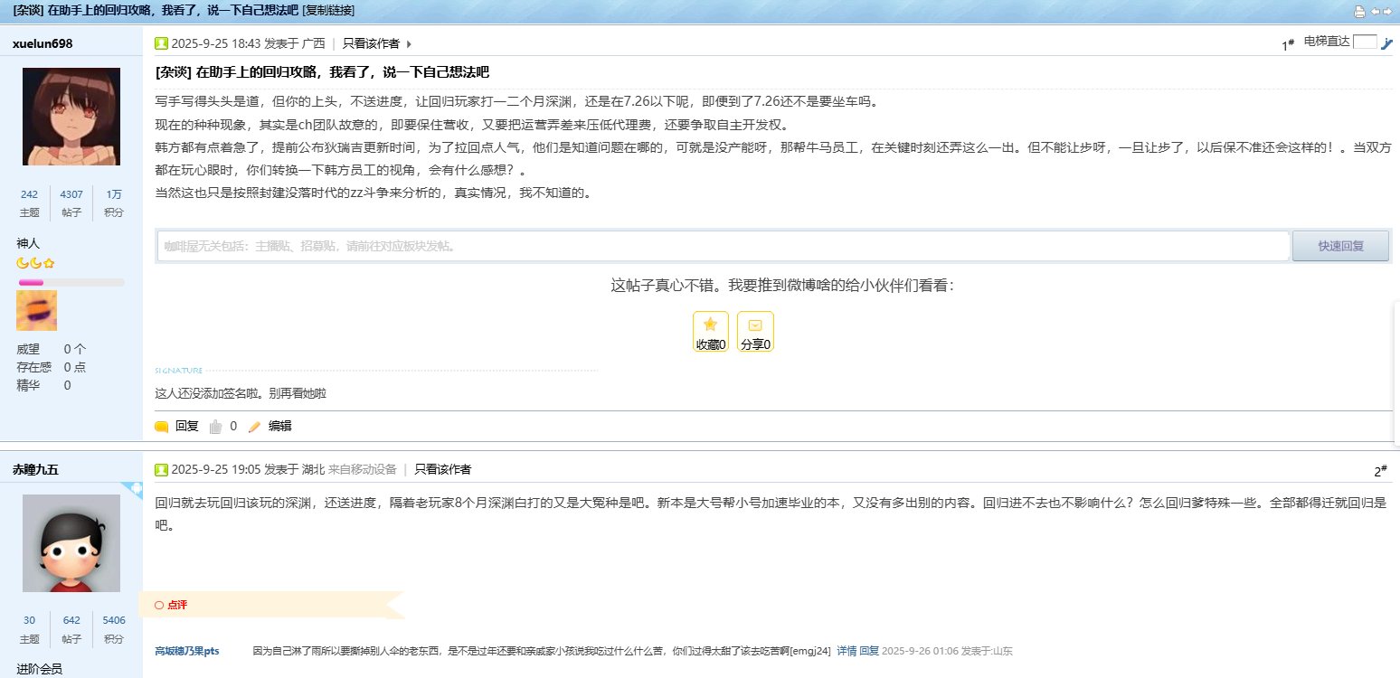Click the pencil icon next to 编辑
The height and width of the screenshot is (678, 1400).
255,426
